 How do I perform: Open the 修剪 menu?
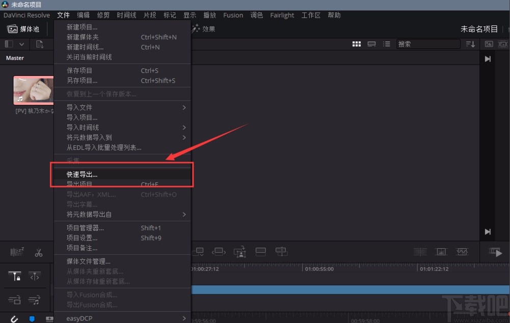pos(103,15)
